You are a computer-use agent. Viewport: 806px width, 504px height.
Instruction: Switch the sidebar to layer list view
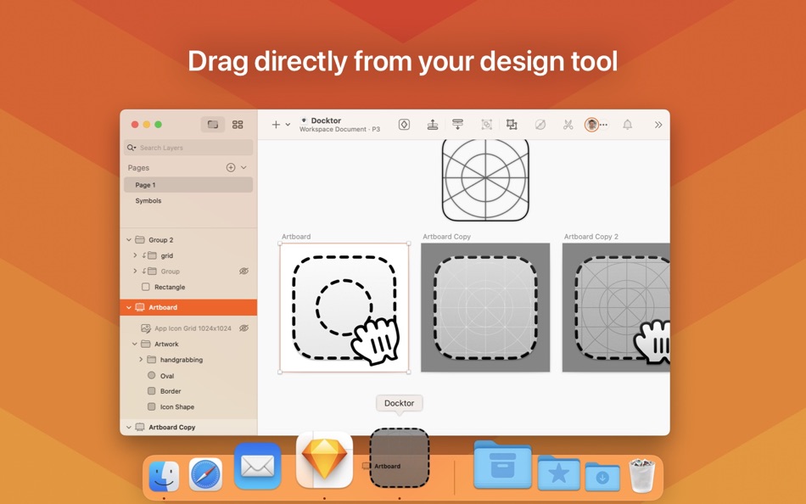click(x=213, y=125)
